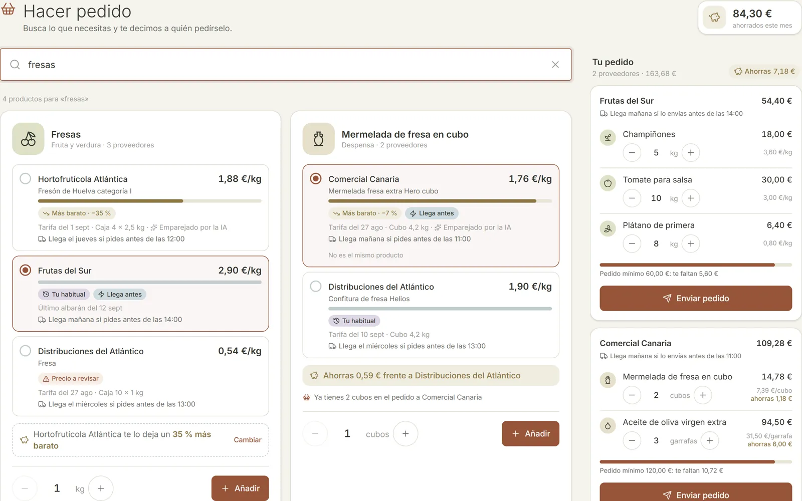Select Distribuciones del Atlántico Confitura Helios option
Image resolution: width=802 pixels, height=501 pixels.
(x=315, y=286)
